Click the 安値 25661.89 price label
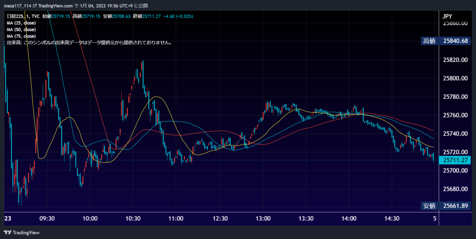476x239 pixels. (446, 206)
